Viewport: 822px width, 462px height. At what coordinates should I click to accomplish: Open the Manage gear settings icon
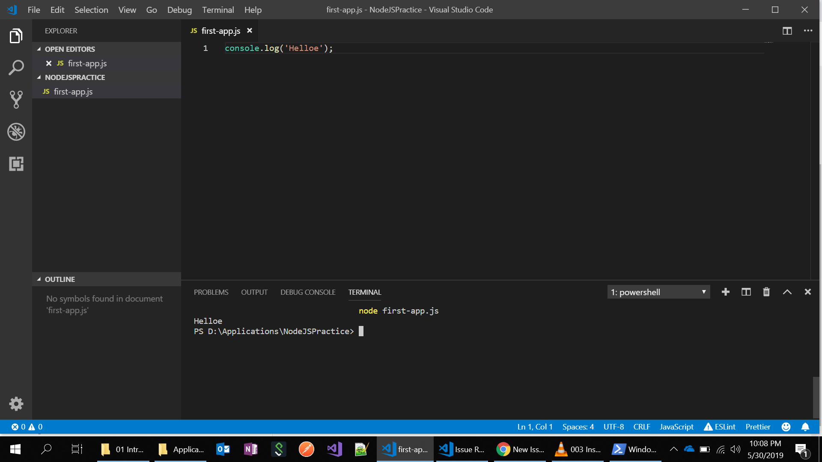[x=16, y=404]
